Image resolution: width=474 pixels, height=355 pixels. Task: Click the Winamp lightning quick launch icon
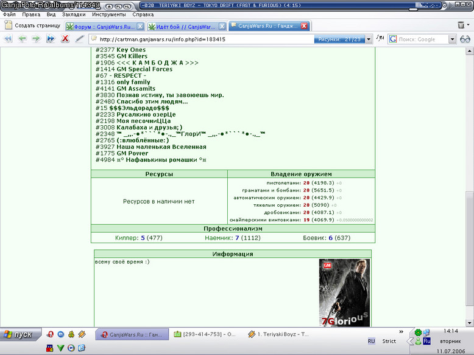82,334
